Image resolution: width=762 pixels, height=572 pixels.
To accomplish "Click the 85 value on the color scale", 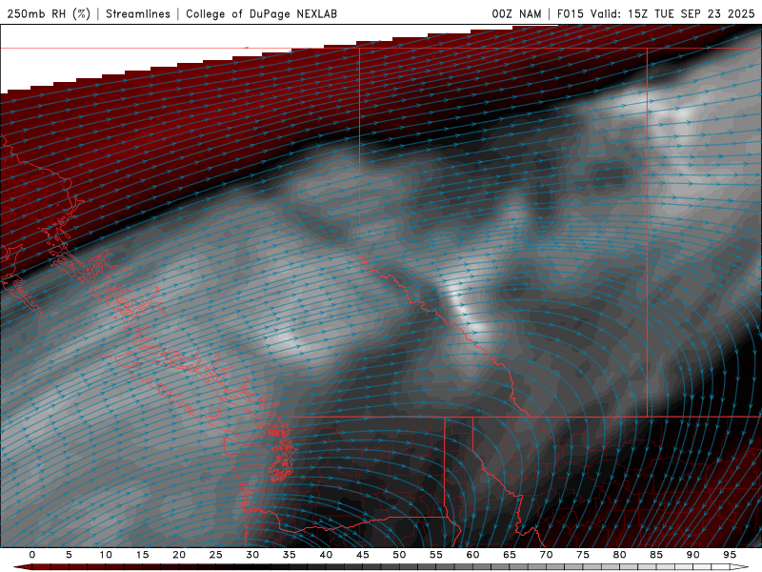I will (656, 555).
